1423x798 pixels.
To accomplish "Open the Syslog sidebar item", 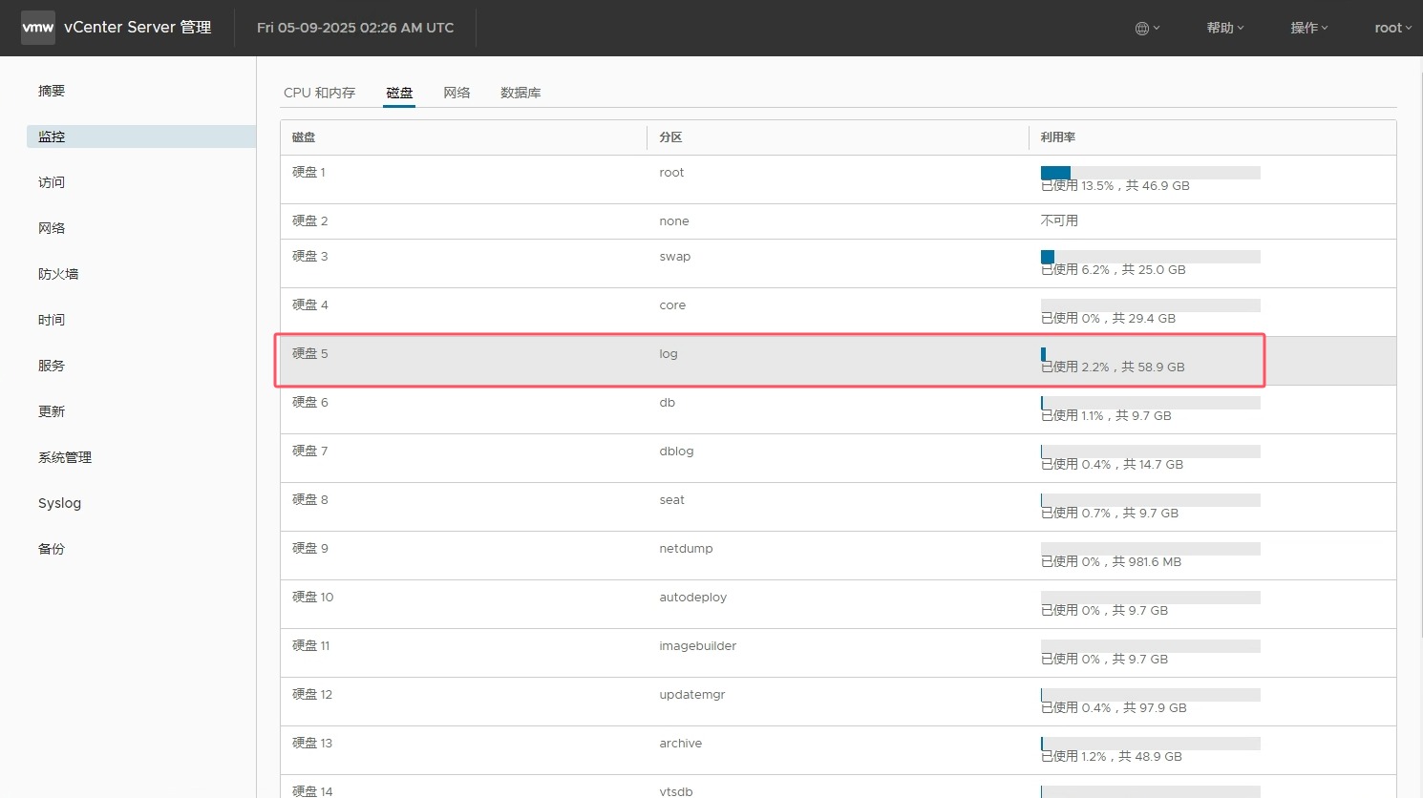I will click(x=59, y=503).
